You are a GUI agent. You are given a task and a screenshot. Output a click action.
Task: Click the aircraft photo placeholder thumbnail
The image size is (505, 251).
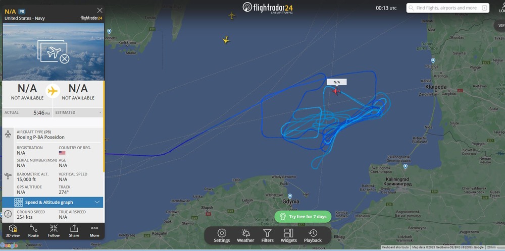[x=53, y=52]
